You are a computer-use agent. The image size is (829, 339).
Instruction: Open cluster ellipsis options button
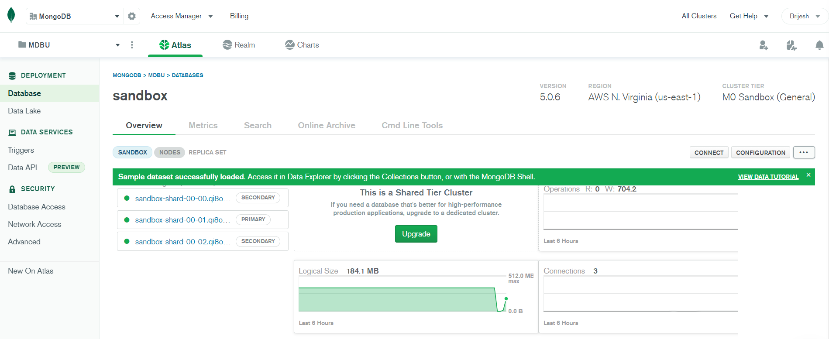804,152
